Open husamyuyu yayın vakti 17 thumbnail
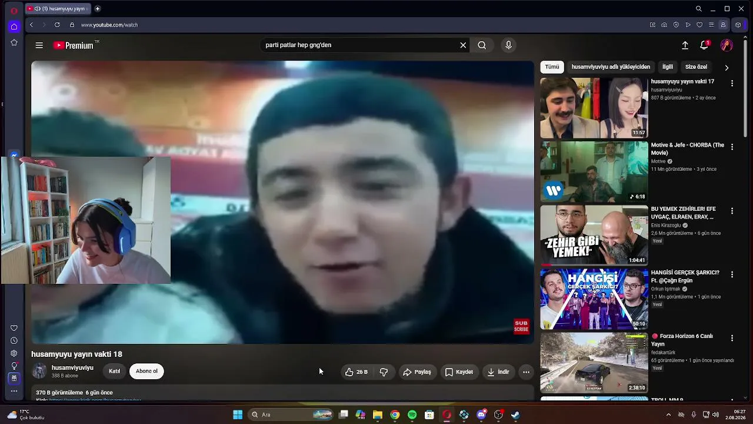This screenshot has width=753, height=424. [x=594, y=108]
